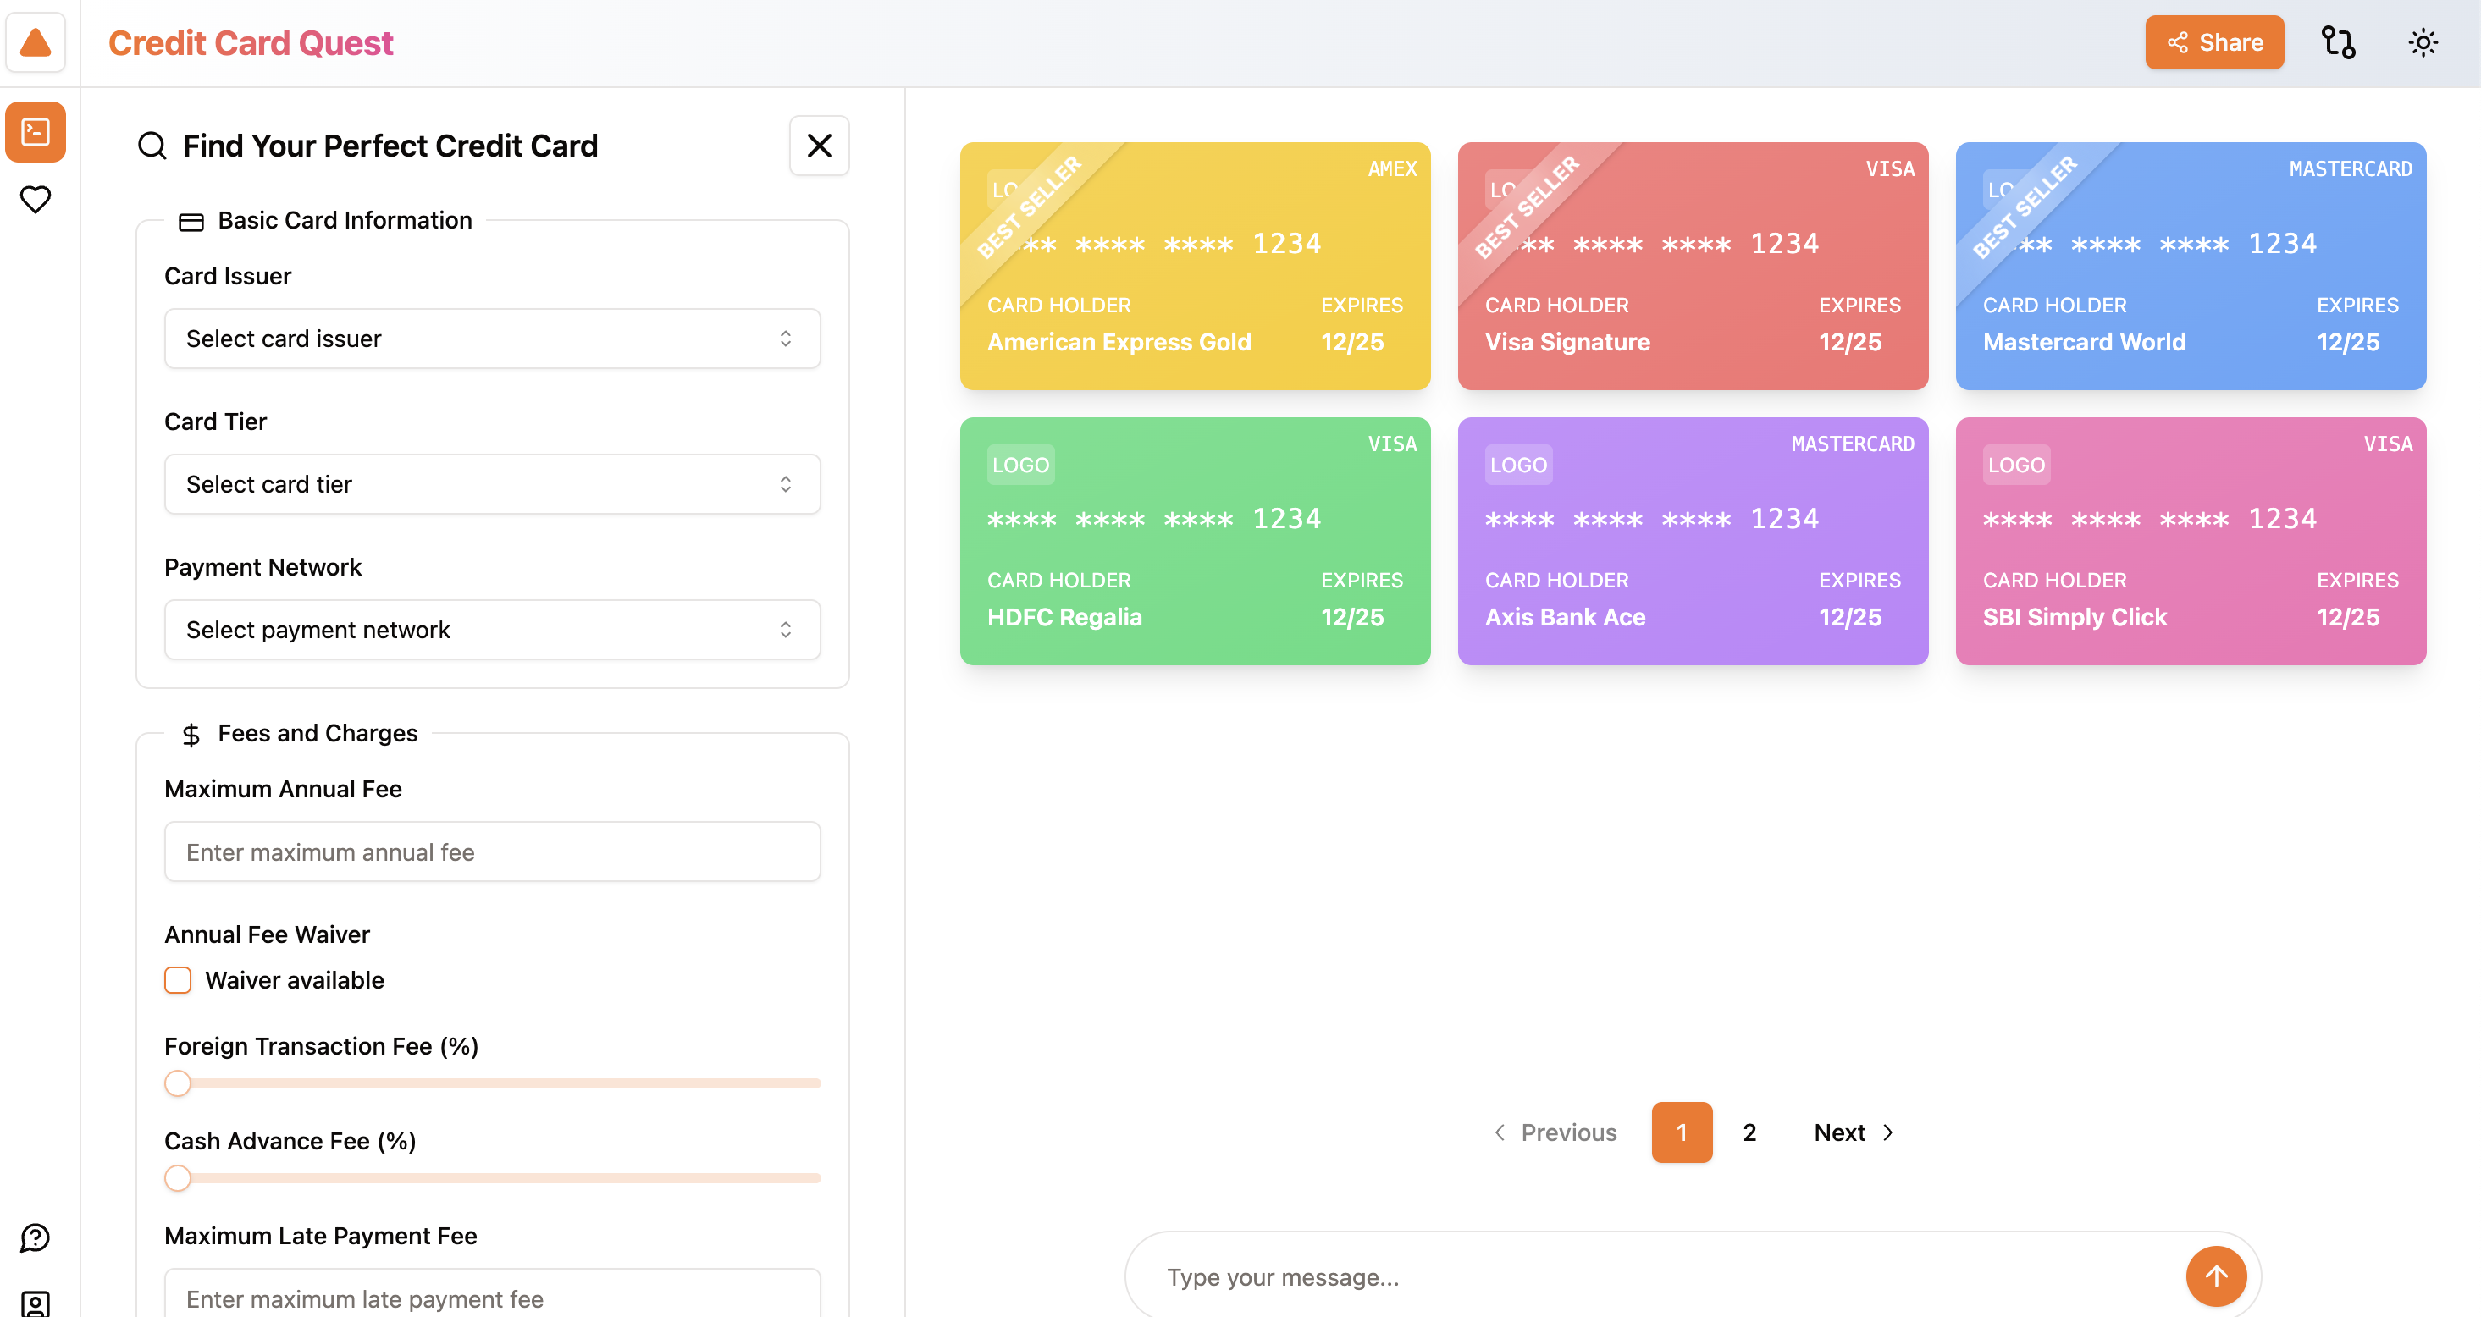Click Best Seller ribbon on Visa Signature card
This screenshot has width=2481, height=1317.
click(1527, 208)
